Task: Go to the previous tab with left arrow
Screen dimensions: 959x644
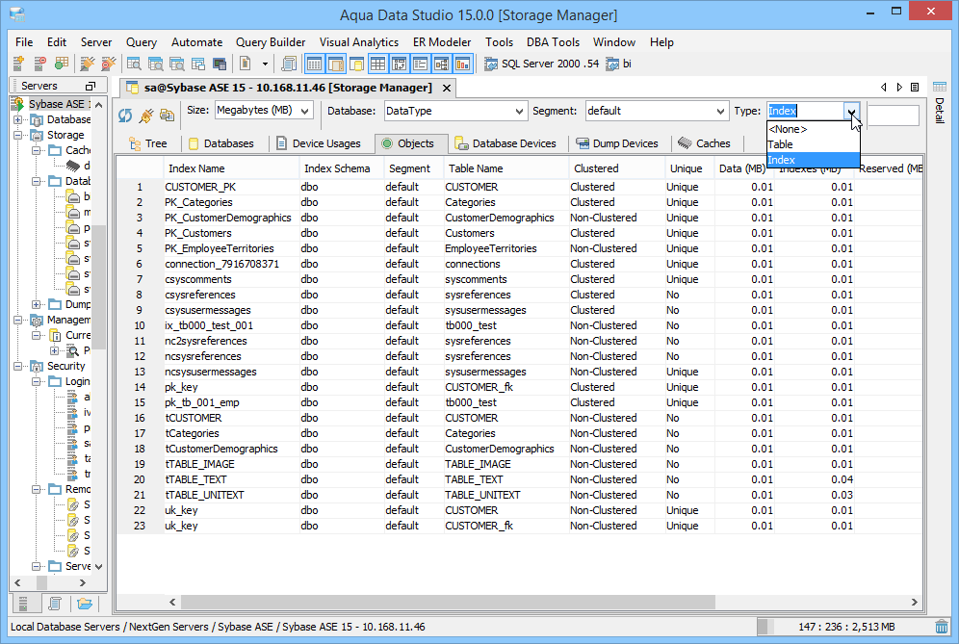Action: click(883, 88)
